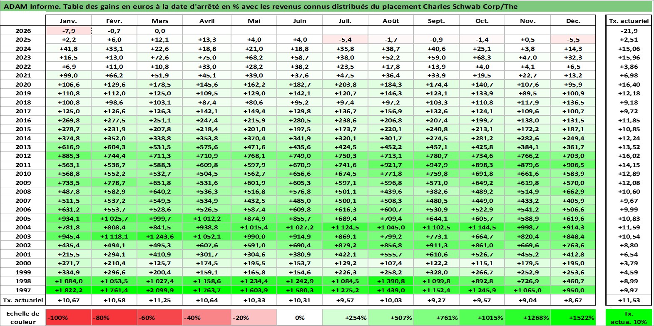
Task: Click the +12,1 cell in 2025 row
Action: (160, 40)
